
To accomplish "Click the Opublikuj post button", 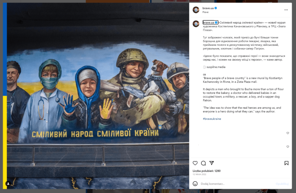I will [282, 184].
